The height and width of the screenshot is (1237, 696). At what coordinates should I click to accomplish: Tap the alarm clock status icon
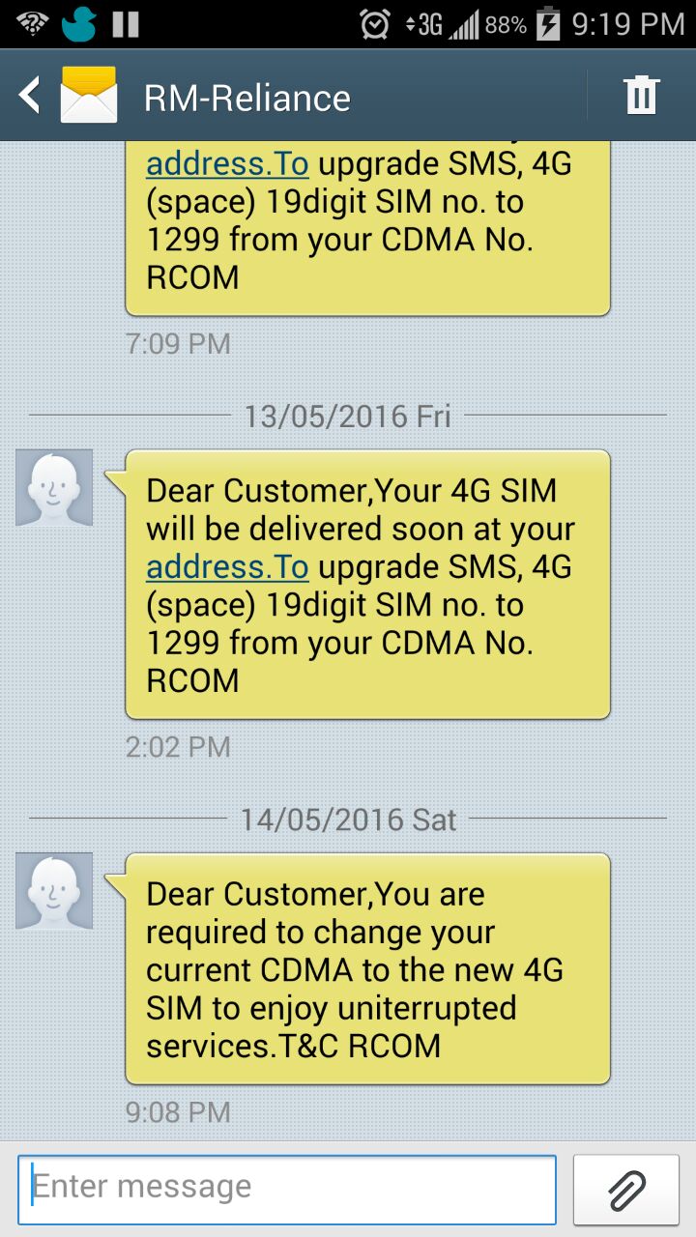(x=375, y=24)
